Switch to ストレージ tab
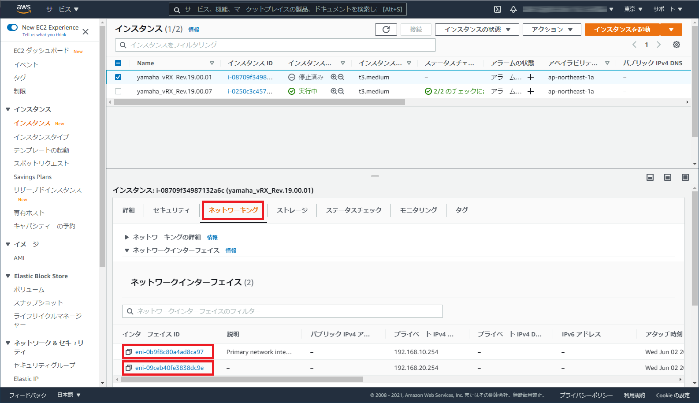 tap(292, 210)
